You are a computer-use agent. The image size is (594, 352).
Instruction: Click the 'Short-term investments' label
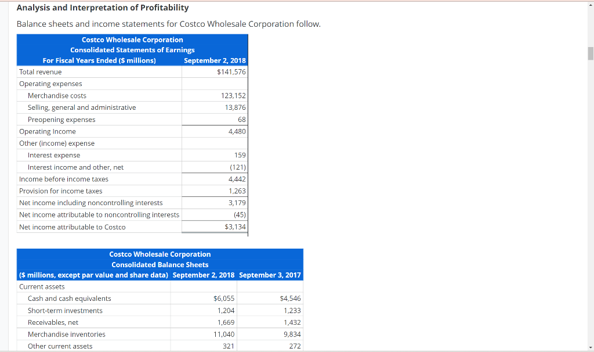point(65,311)
